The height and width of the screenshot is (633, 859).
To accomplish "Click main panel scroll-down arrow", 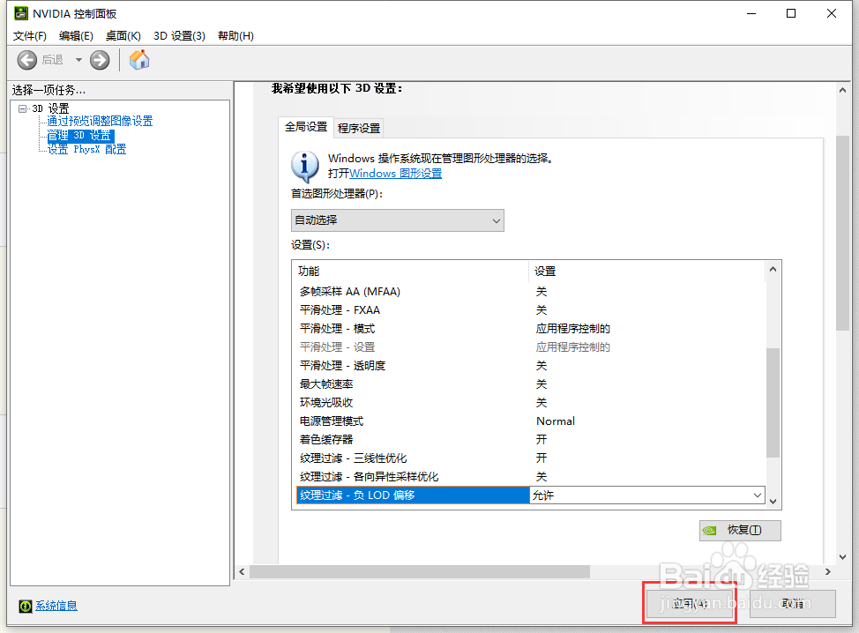I will [842, 557].
